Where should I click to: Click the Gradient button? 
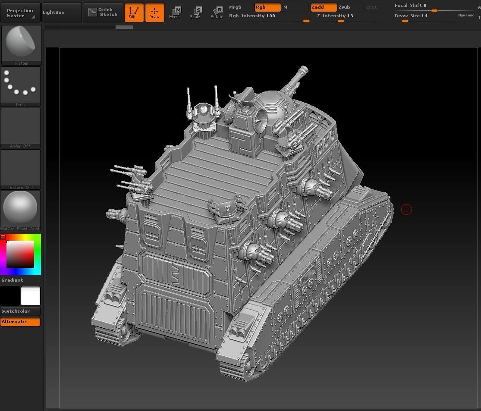pyautogui.click(x=20, y=280)
